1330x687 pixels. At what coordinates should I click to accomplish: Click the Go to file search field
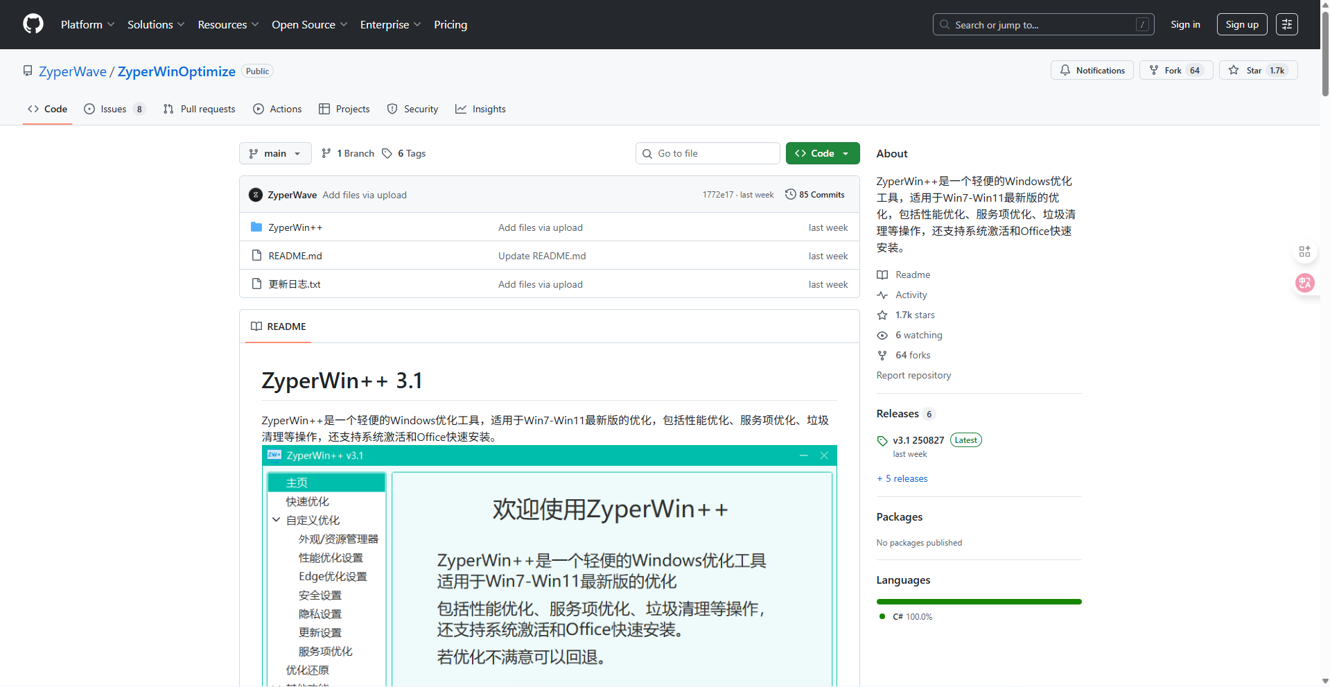pos(708,153)
